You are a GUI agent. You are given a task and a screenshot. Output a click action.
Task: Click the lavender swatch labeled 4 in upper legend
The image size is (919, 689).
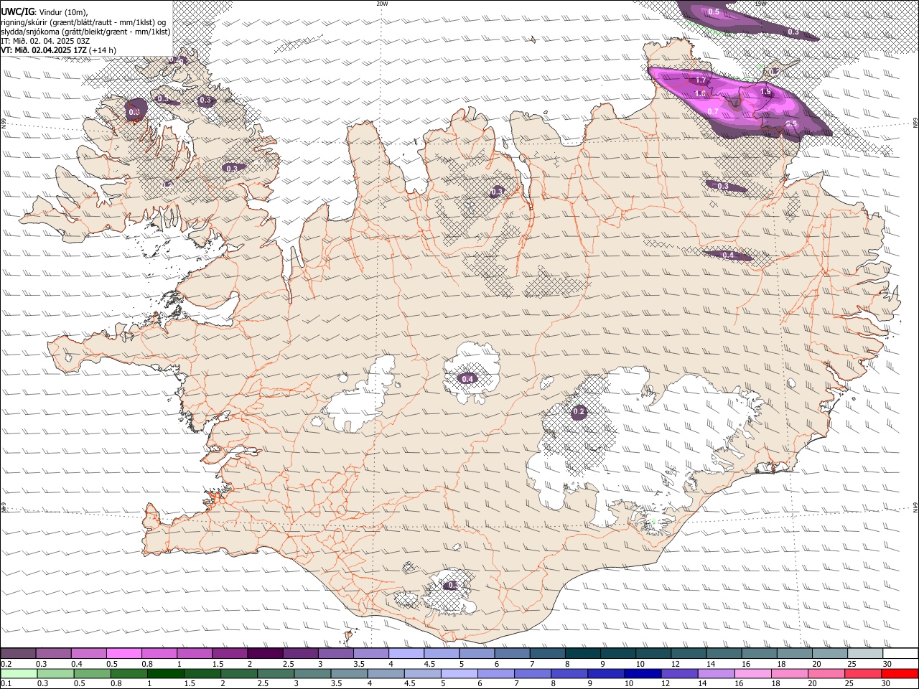[x=406, y=654]
